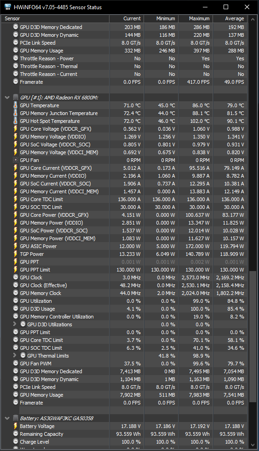Click the HWiNFO64 app icon in title bar
259x451 pixels.
point(8,7)
